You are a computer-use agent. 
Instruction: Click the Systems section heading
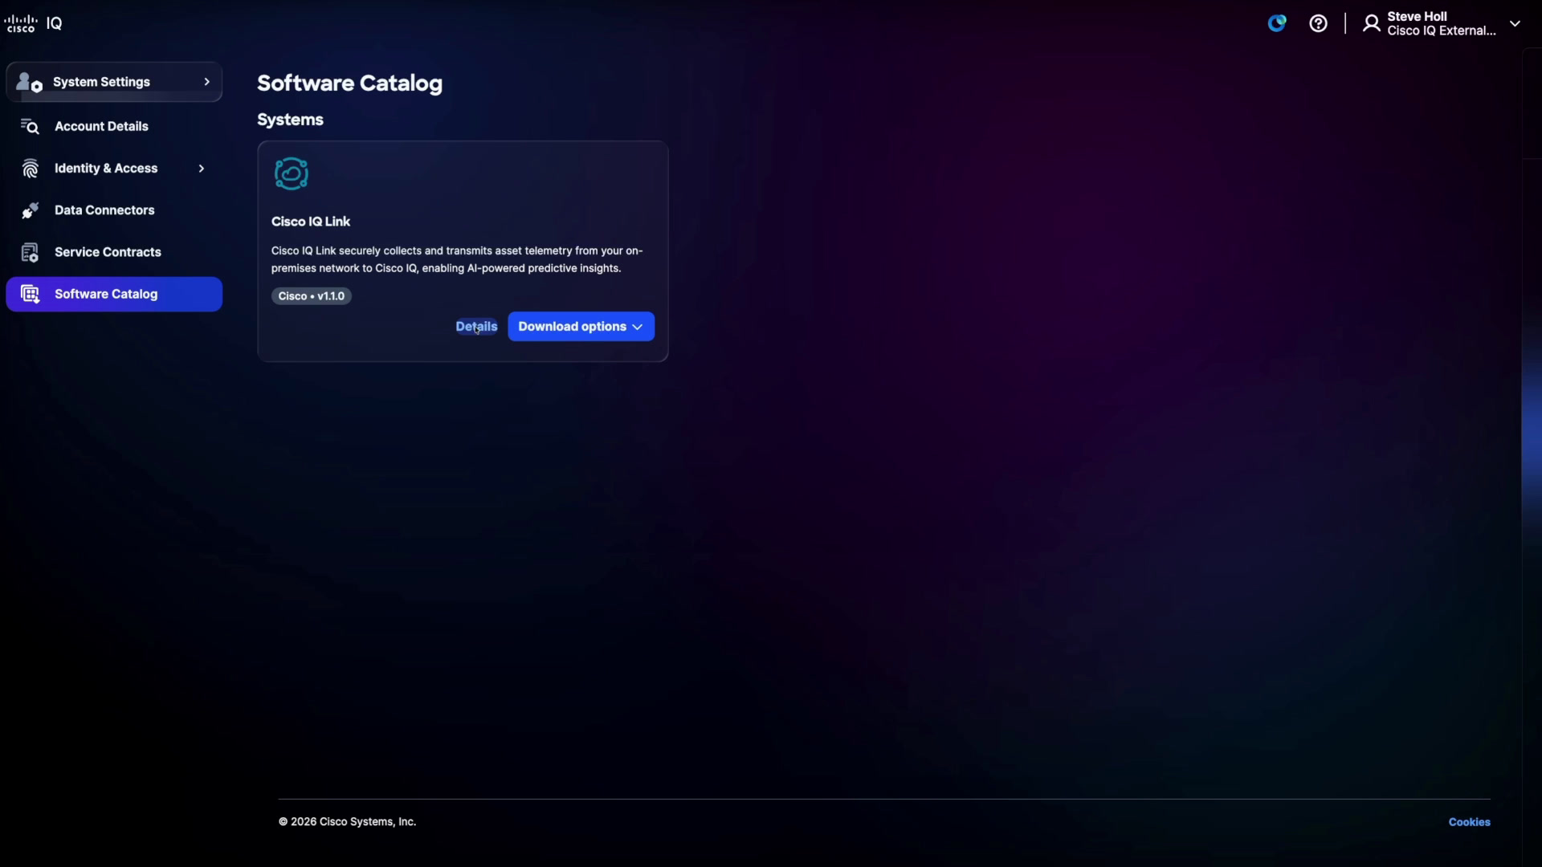[x=290, y=120]
